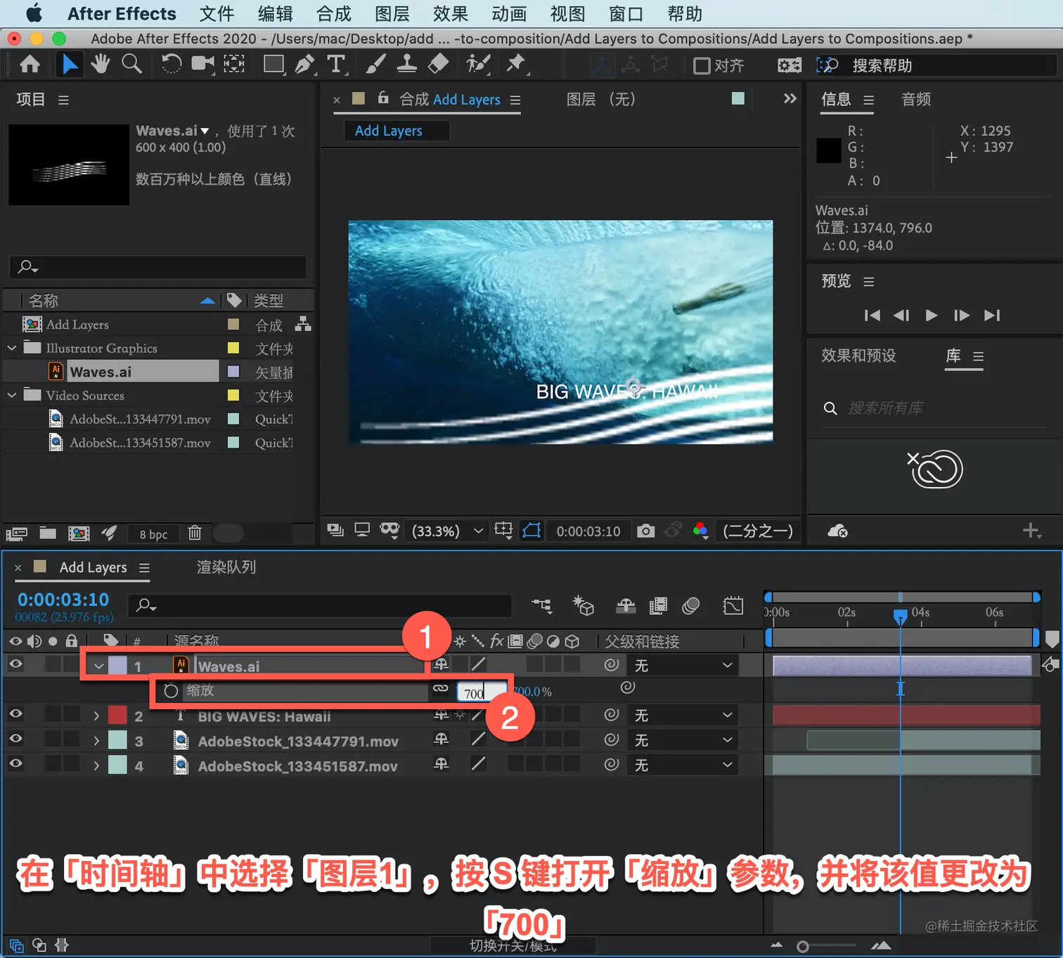
Task: Add a library item with plus icon
Action: pyautogui.click(x=1031, y=531)
